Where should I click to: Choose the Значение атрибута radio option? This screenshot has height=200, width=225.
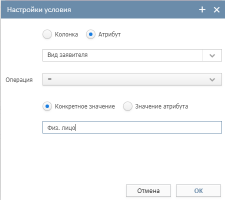click(x=127, y=106)
